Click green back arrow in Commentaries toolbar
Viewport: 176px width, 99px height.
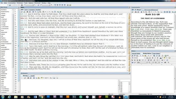(x=173, y=12)
